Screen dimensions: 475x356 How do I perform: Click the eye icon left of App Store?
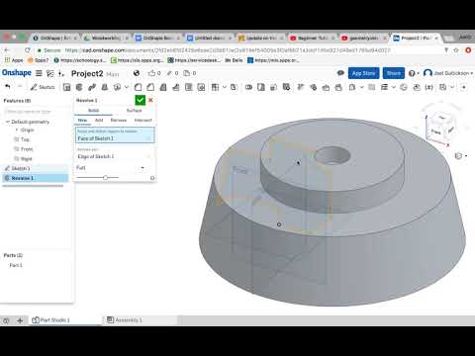pos(340,73)
